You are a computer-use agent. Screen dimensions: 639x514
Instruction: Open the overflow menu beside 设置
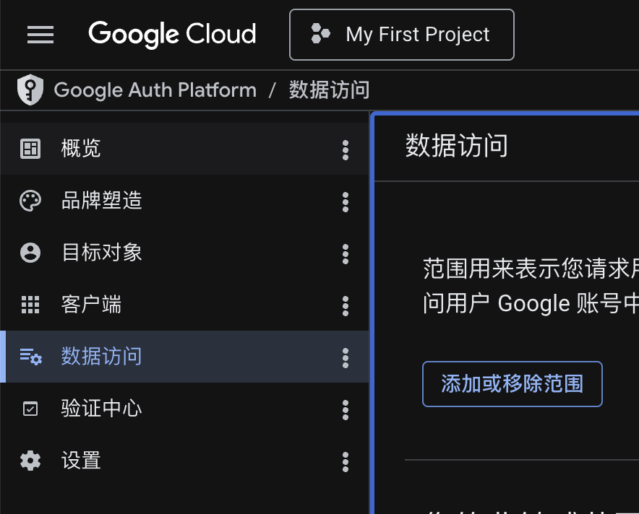pos(346,461)
